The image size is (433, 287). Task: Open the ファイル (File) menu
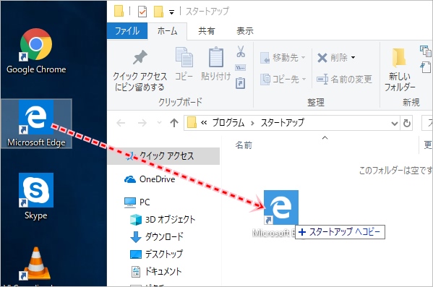pos(127,30)
